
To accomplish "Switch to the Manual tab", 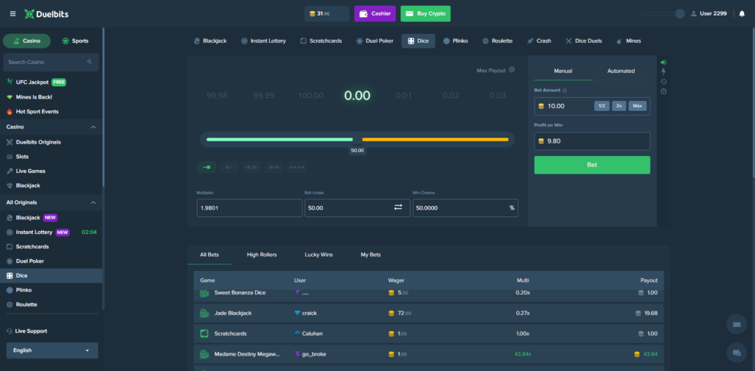I will [x=563, y=71].
